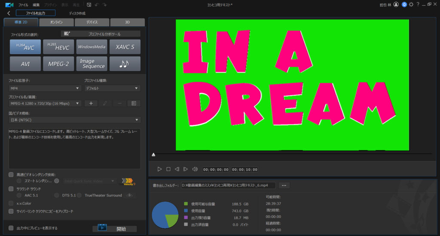The height and width of the screenshot is (236, 440).
Task: Enable 高速ビデオ レンダリング技術 checkbox
Action: [x=11, y=175]
